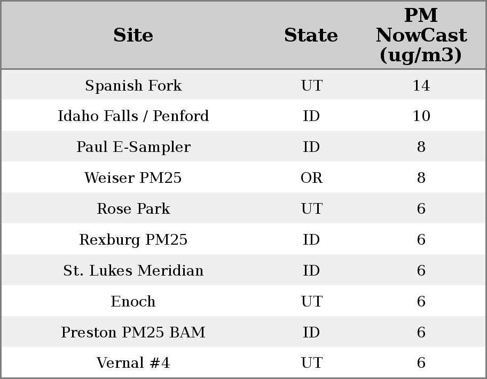487x379 pixels.
Task: Click Spanish Fork's UT state cell
Action: point(311,85)
